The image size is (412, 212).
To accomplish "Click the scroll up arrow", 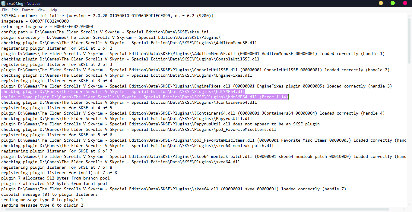I will point(409,15).
